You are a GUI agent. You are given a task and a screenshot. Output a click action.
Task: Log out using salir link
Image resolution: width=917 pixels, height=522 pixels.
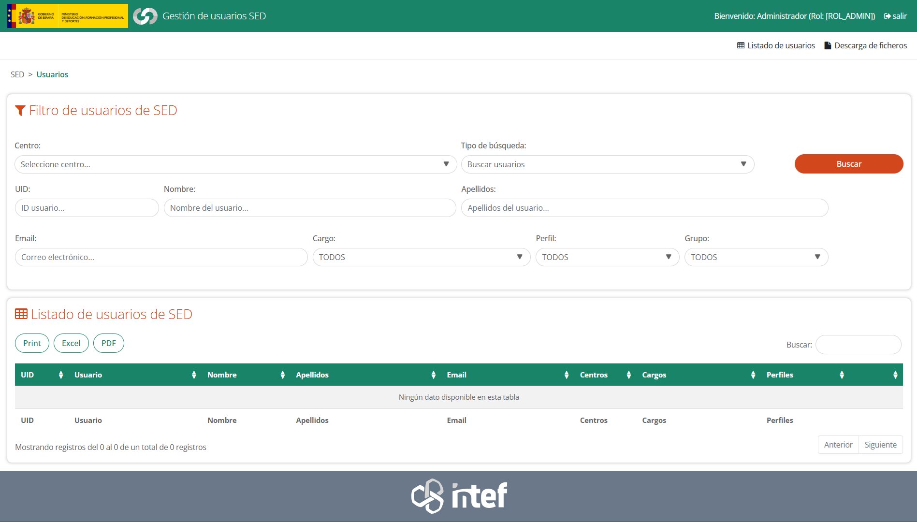pyautogui.click(x=895, y=16)
